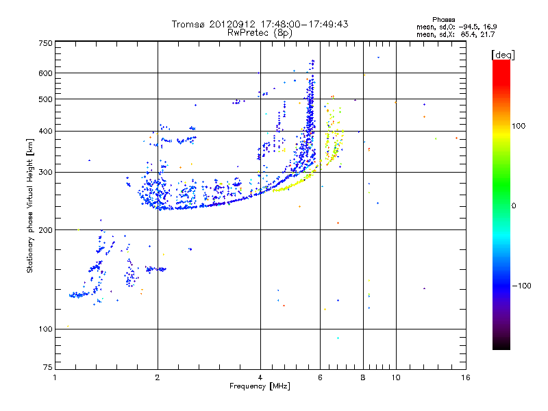Click the x-axis tick label '16'
Image resolution: width=548 pixels, height=411 pixels.
coord(466,377)
